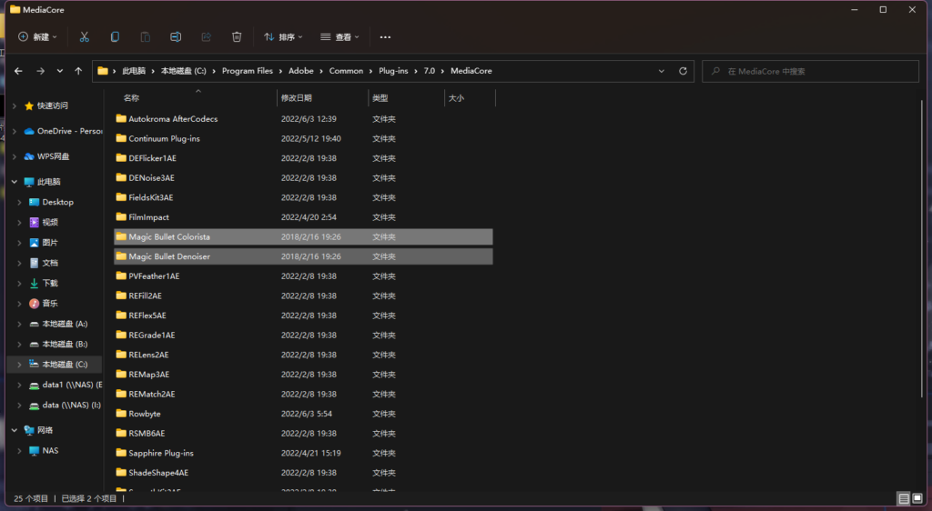Open recent locations chevron dropdown
Screen dimensions: 932x511
click(60, 71)
